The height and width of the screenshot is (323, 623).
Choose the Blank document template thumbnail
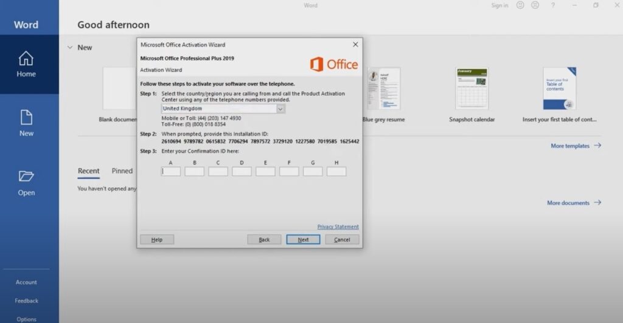coord(120,89)
